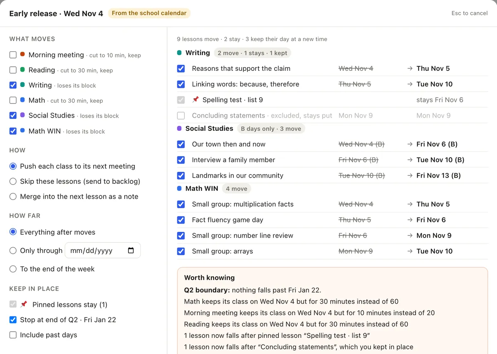Image resolution: width=497 pixels, height=354 pixels.
Task: Open the calendar picker in the date field
Action: 131,250
